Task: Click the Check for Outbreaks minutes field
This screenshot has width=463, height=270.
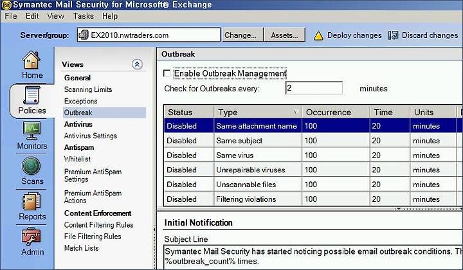Action: point(314,88)
